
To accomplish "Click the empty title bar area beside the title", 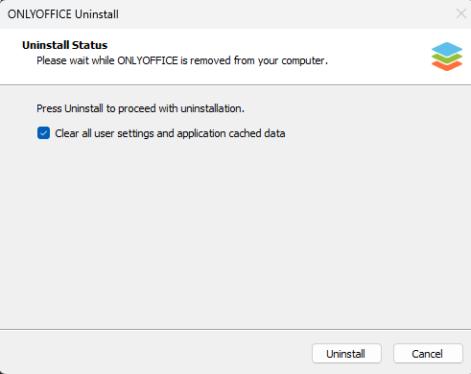I will (x=285, y=14).
